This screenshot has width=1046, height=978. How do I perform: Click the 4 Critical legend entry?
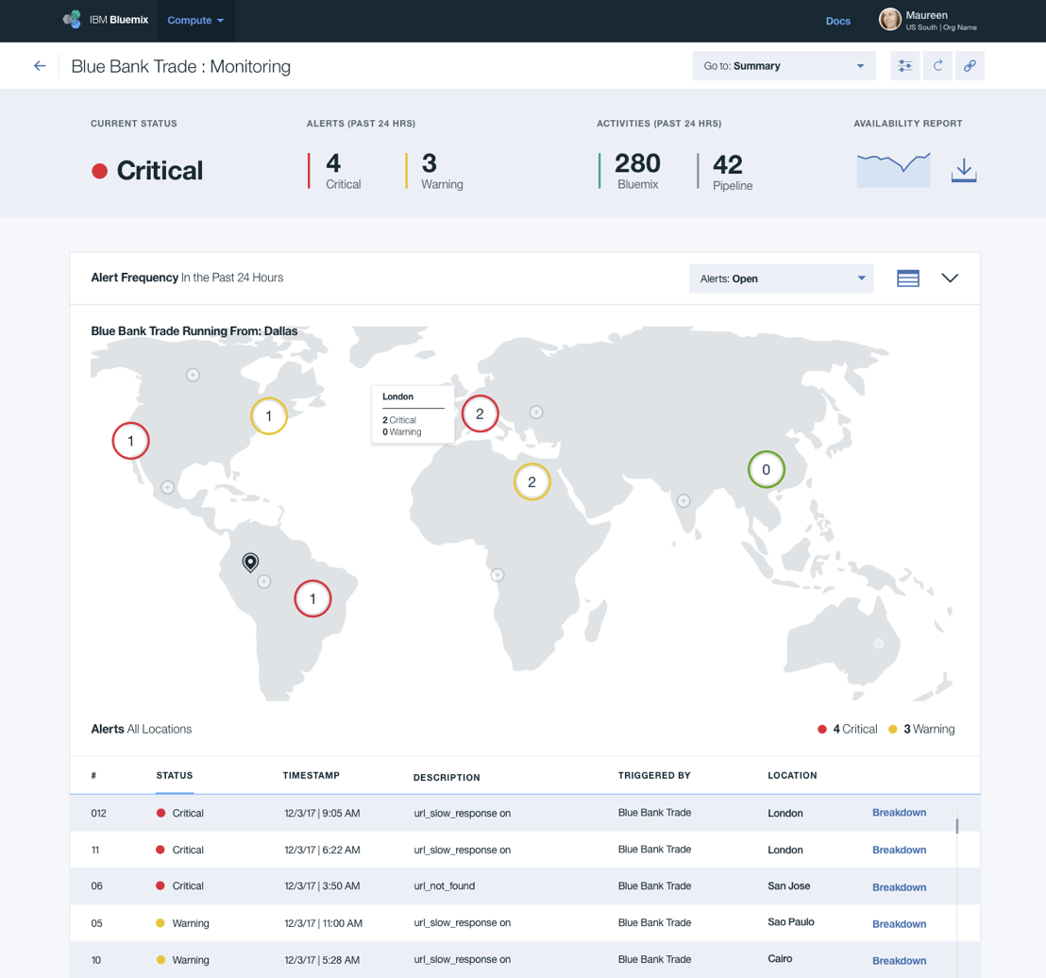coord(848,729)
